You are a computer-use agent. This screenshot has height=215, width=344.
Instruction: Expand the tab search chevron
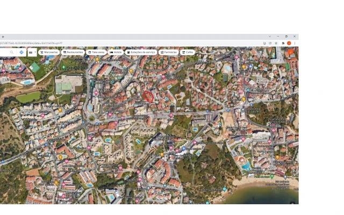pyautogui.click(x=270, y=37)
